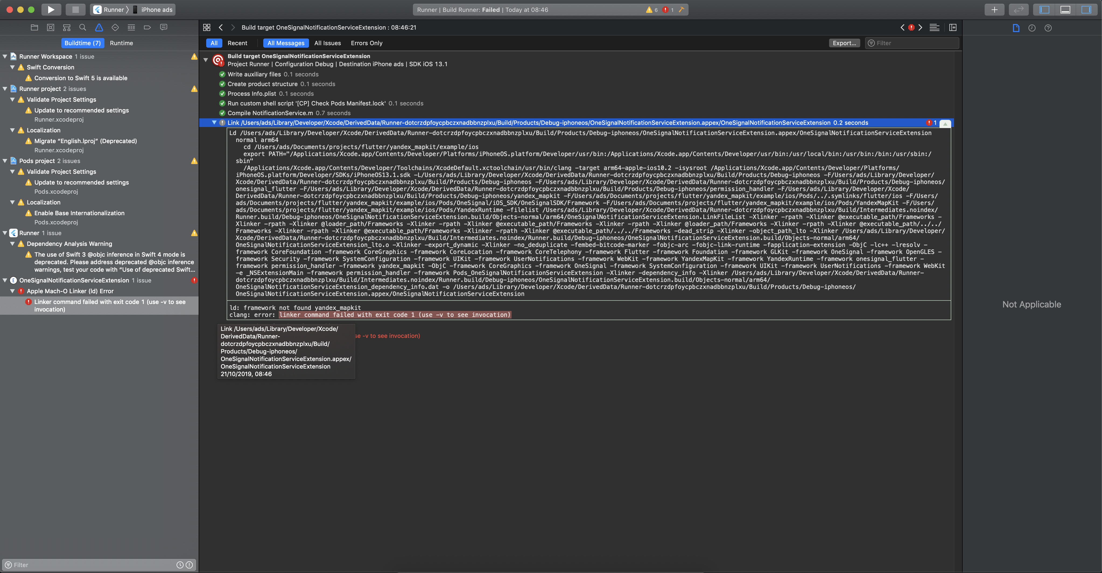Show the Quick Help inspector icon
This screenshot has width=1102, height=573.
tap(1048, 28)
